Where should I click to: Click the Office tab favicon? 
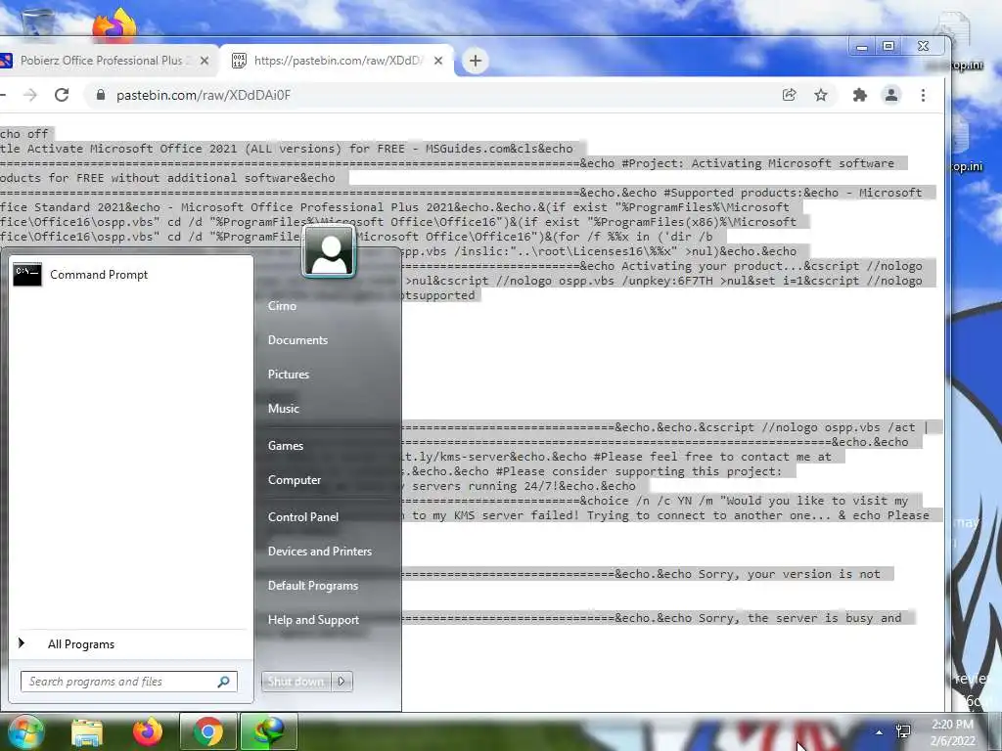6,61
